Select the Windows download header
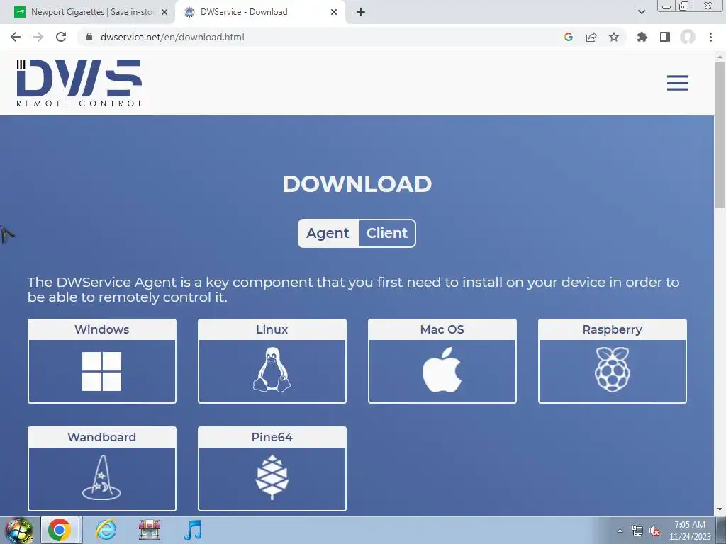This screenshot has height=544, width=726. (x=102, y=329)
